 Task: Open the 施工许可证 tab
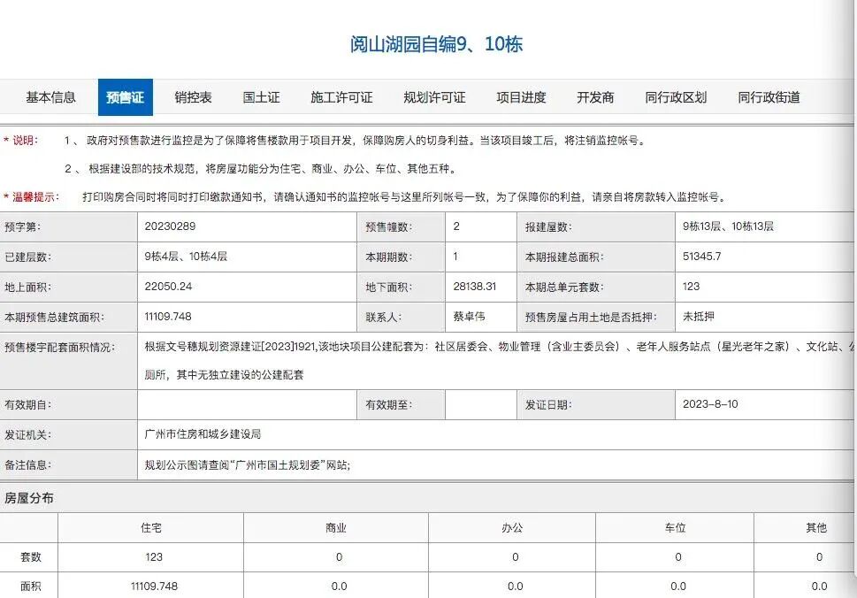click(341, 97)
